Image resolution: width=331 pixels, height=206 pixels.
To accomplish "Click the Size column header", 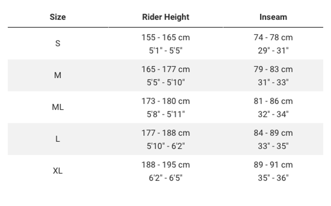I will click(58, 17).
